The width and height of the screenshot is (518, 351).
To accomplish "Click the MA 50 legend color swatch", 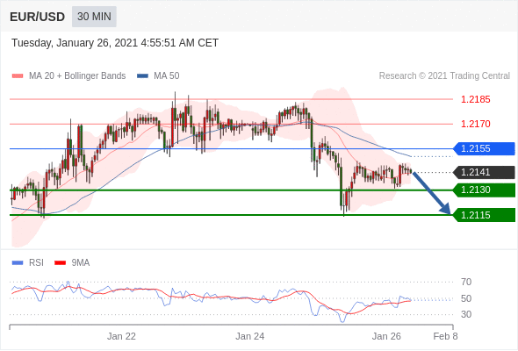I will click(143, 76).
